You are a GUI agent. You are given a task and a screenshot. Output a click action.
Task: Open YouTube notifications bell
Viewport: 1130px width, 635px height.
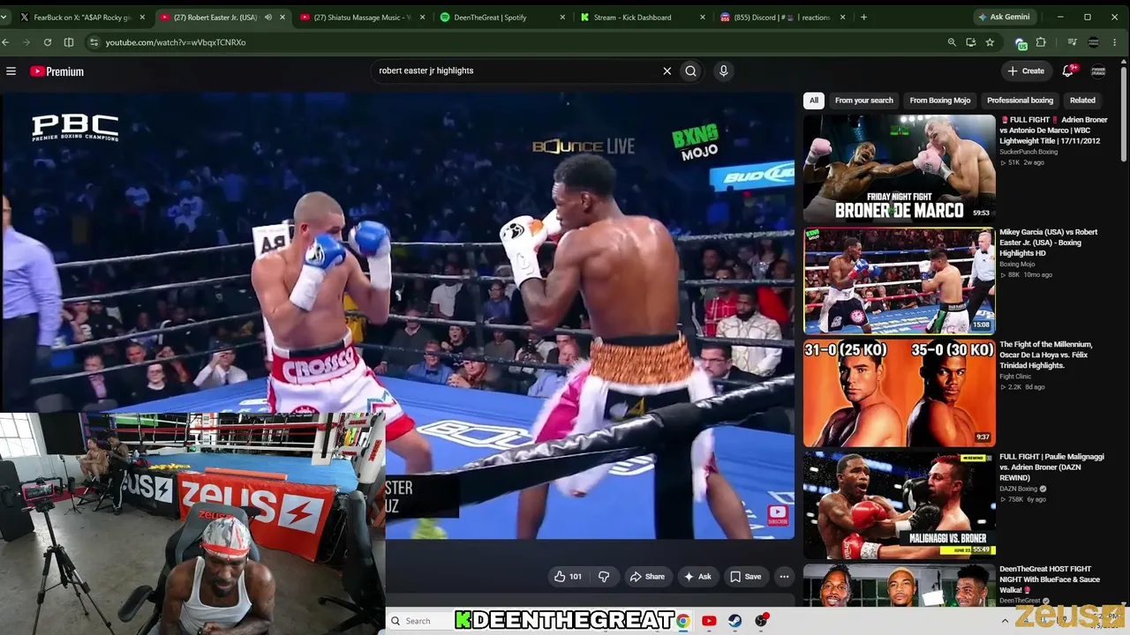click(1068, 71)
